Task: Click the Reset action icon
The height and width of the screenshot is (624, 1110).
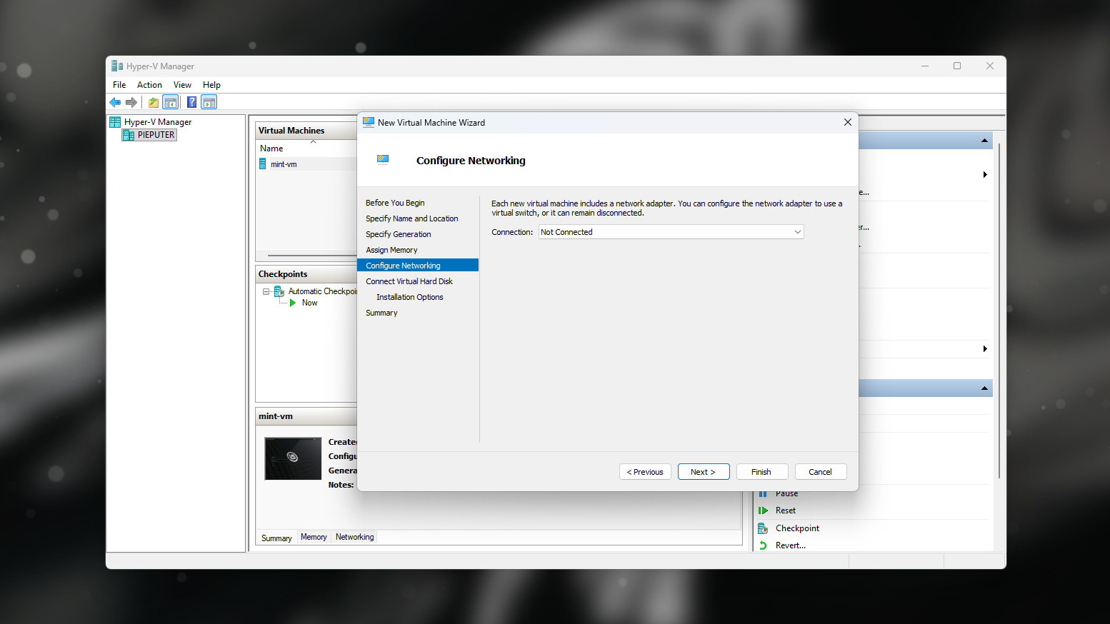Action: [763, 510]
